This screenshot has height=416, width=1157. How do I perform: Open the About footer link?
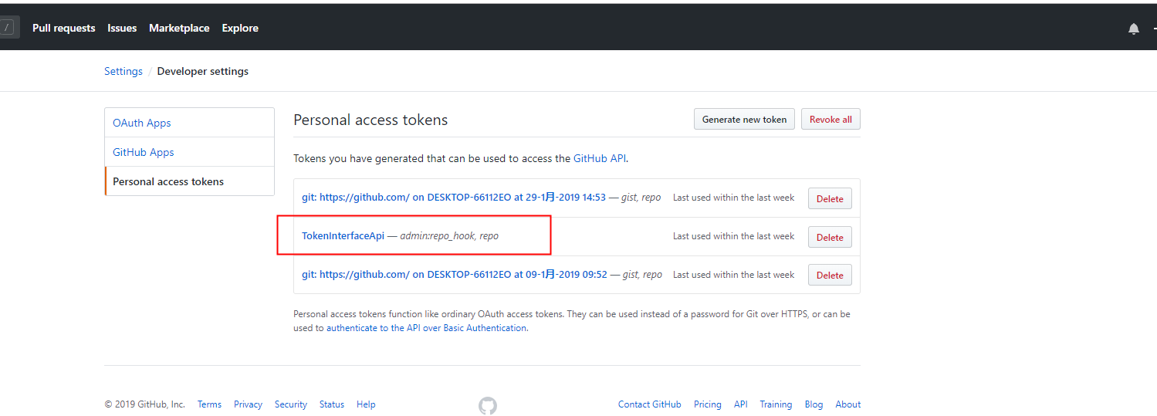848,404
